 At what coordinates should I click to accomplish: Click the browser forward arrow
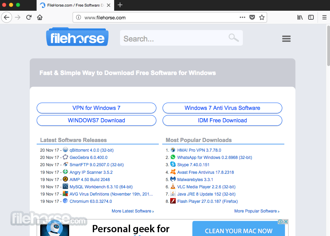[18, 17]
